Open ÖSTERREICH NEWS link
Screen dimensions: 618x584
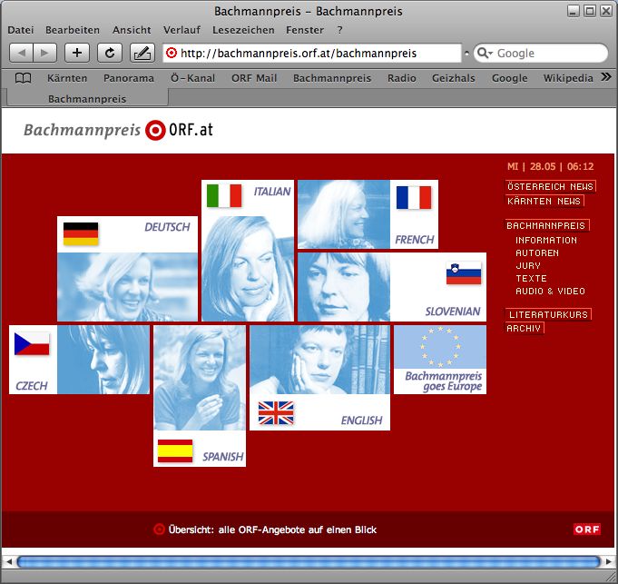(550, 186)
